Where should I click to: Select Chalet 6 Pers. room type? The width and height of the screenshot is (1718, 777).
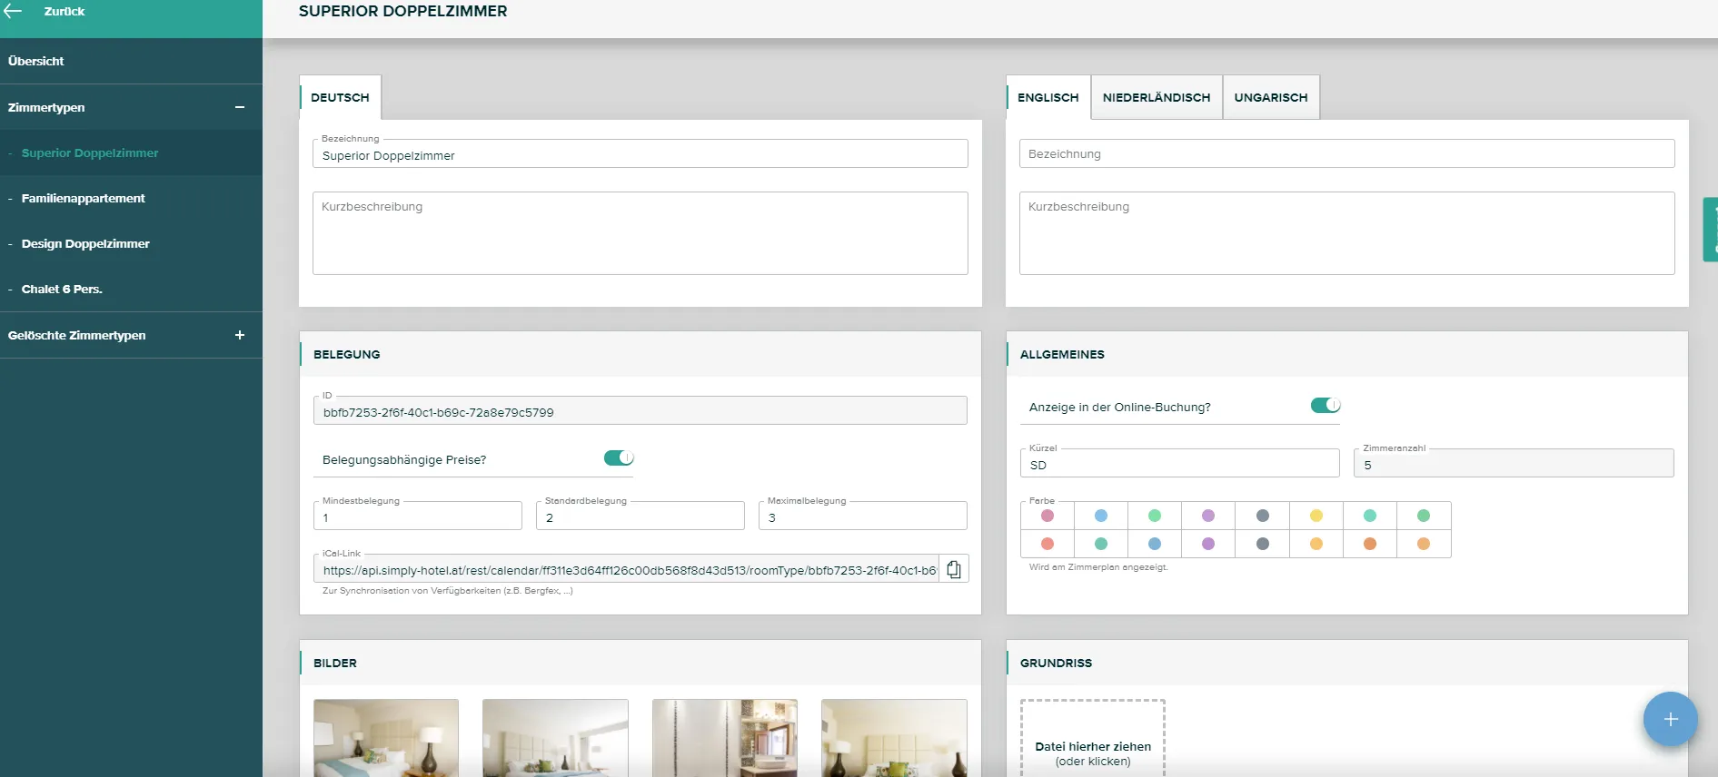[x=131, y=289]
